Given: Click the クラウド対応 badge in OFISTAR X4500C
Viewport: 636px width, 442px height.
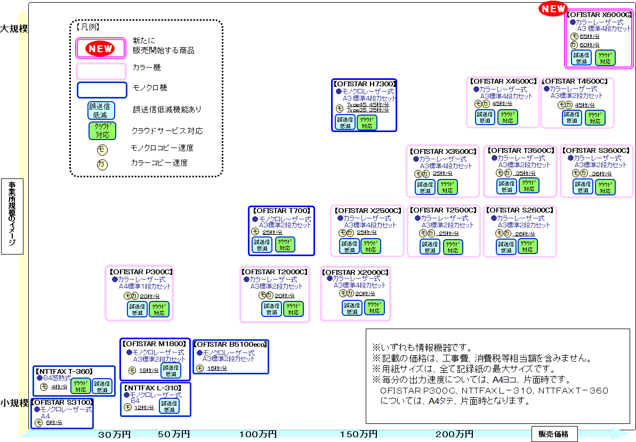Looking at the screenshot, I should (x=508, y=117).
